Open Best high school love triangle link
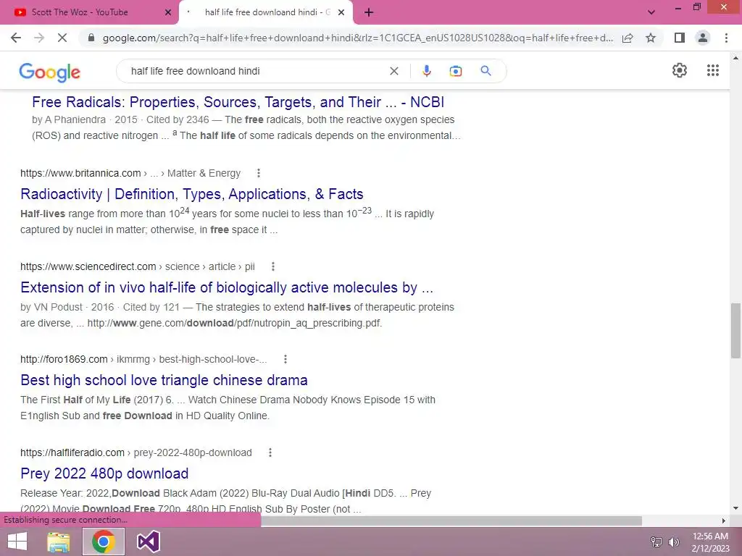This screenshot has height=556, width=742. (164, 380)
